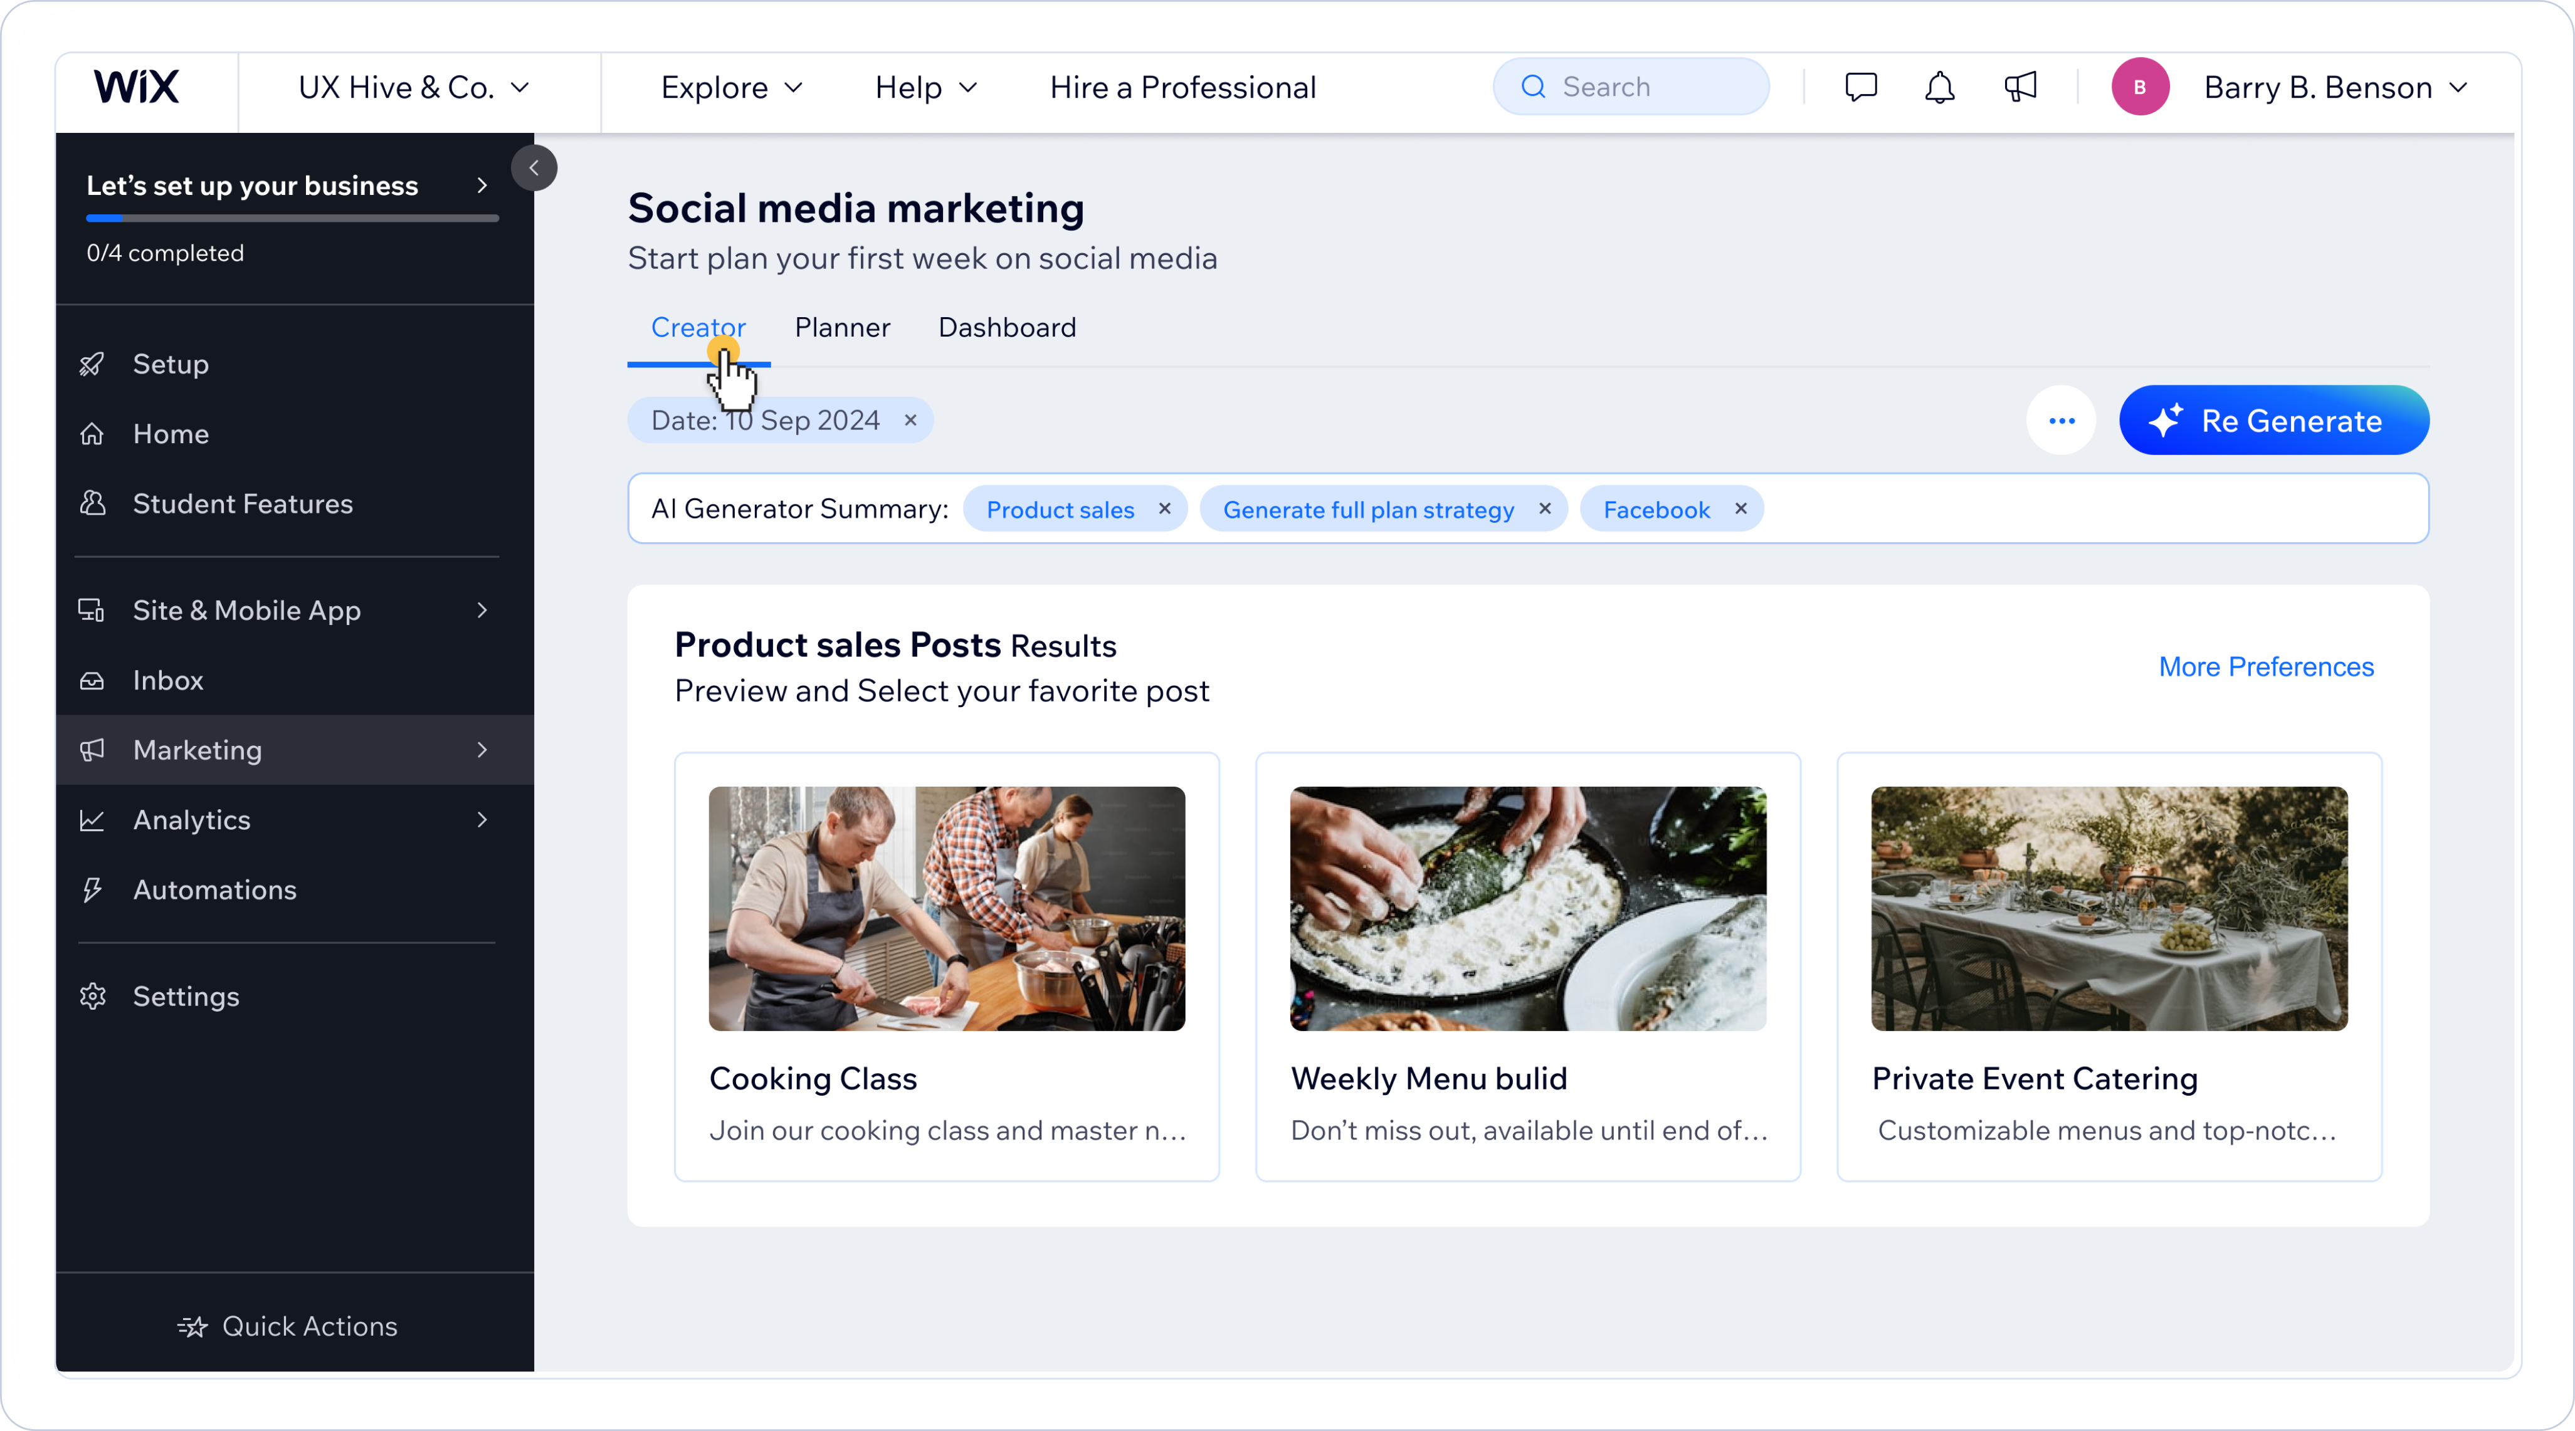Remove the Product sales tag
The width and height of the screenshot is (2575, 1431).
(x=1164, y=508)
